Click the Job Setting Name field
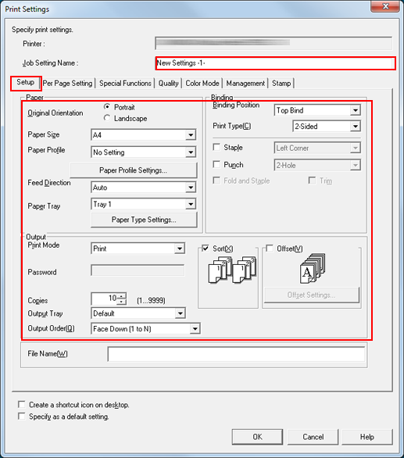Image resolution: width=404 pixels, height=458 pixels. [276, 63]
